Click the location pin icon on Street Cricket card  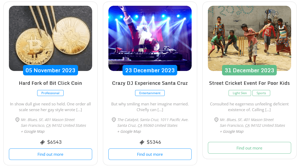pyautogui.click(x=217, y=120)
